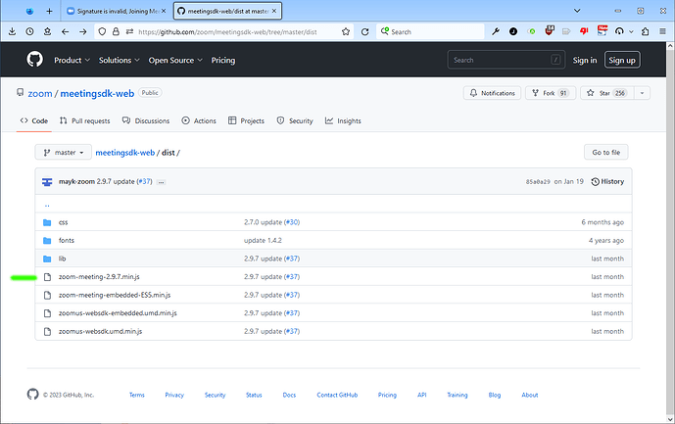Open the Pricing header link
The image size is (675, 424).
(x=223, y=61)
